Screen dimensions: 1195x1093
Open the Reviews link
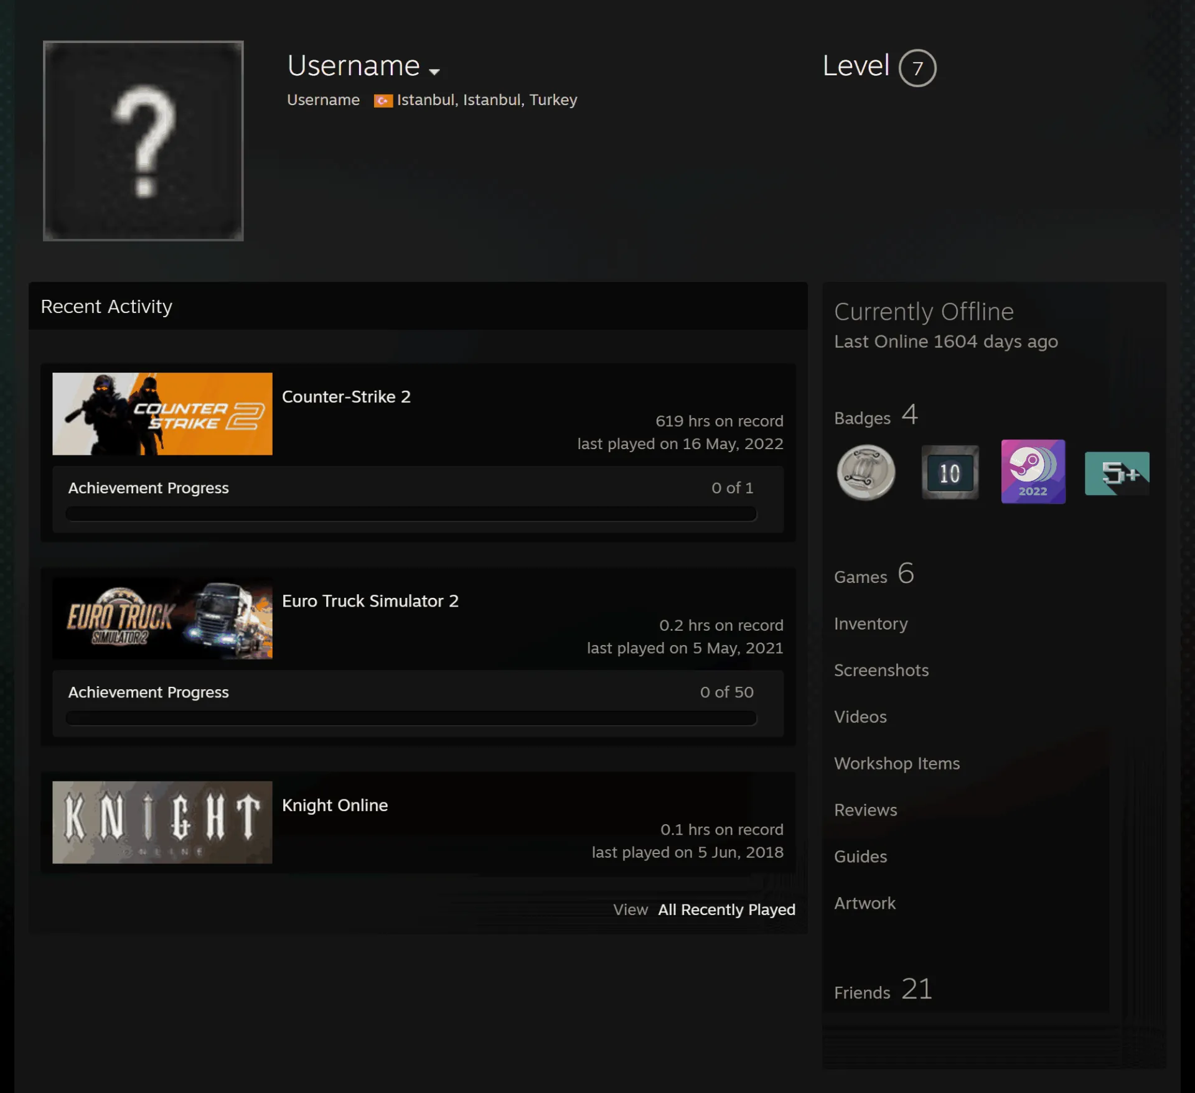pos(866,810)
